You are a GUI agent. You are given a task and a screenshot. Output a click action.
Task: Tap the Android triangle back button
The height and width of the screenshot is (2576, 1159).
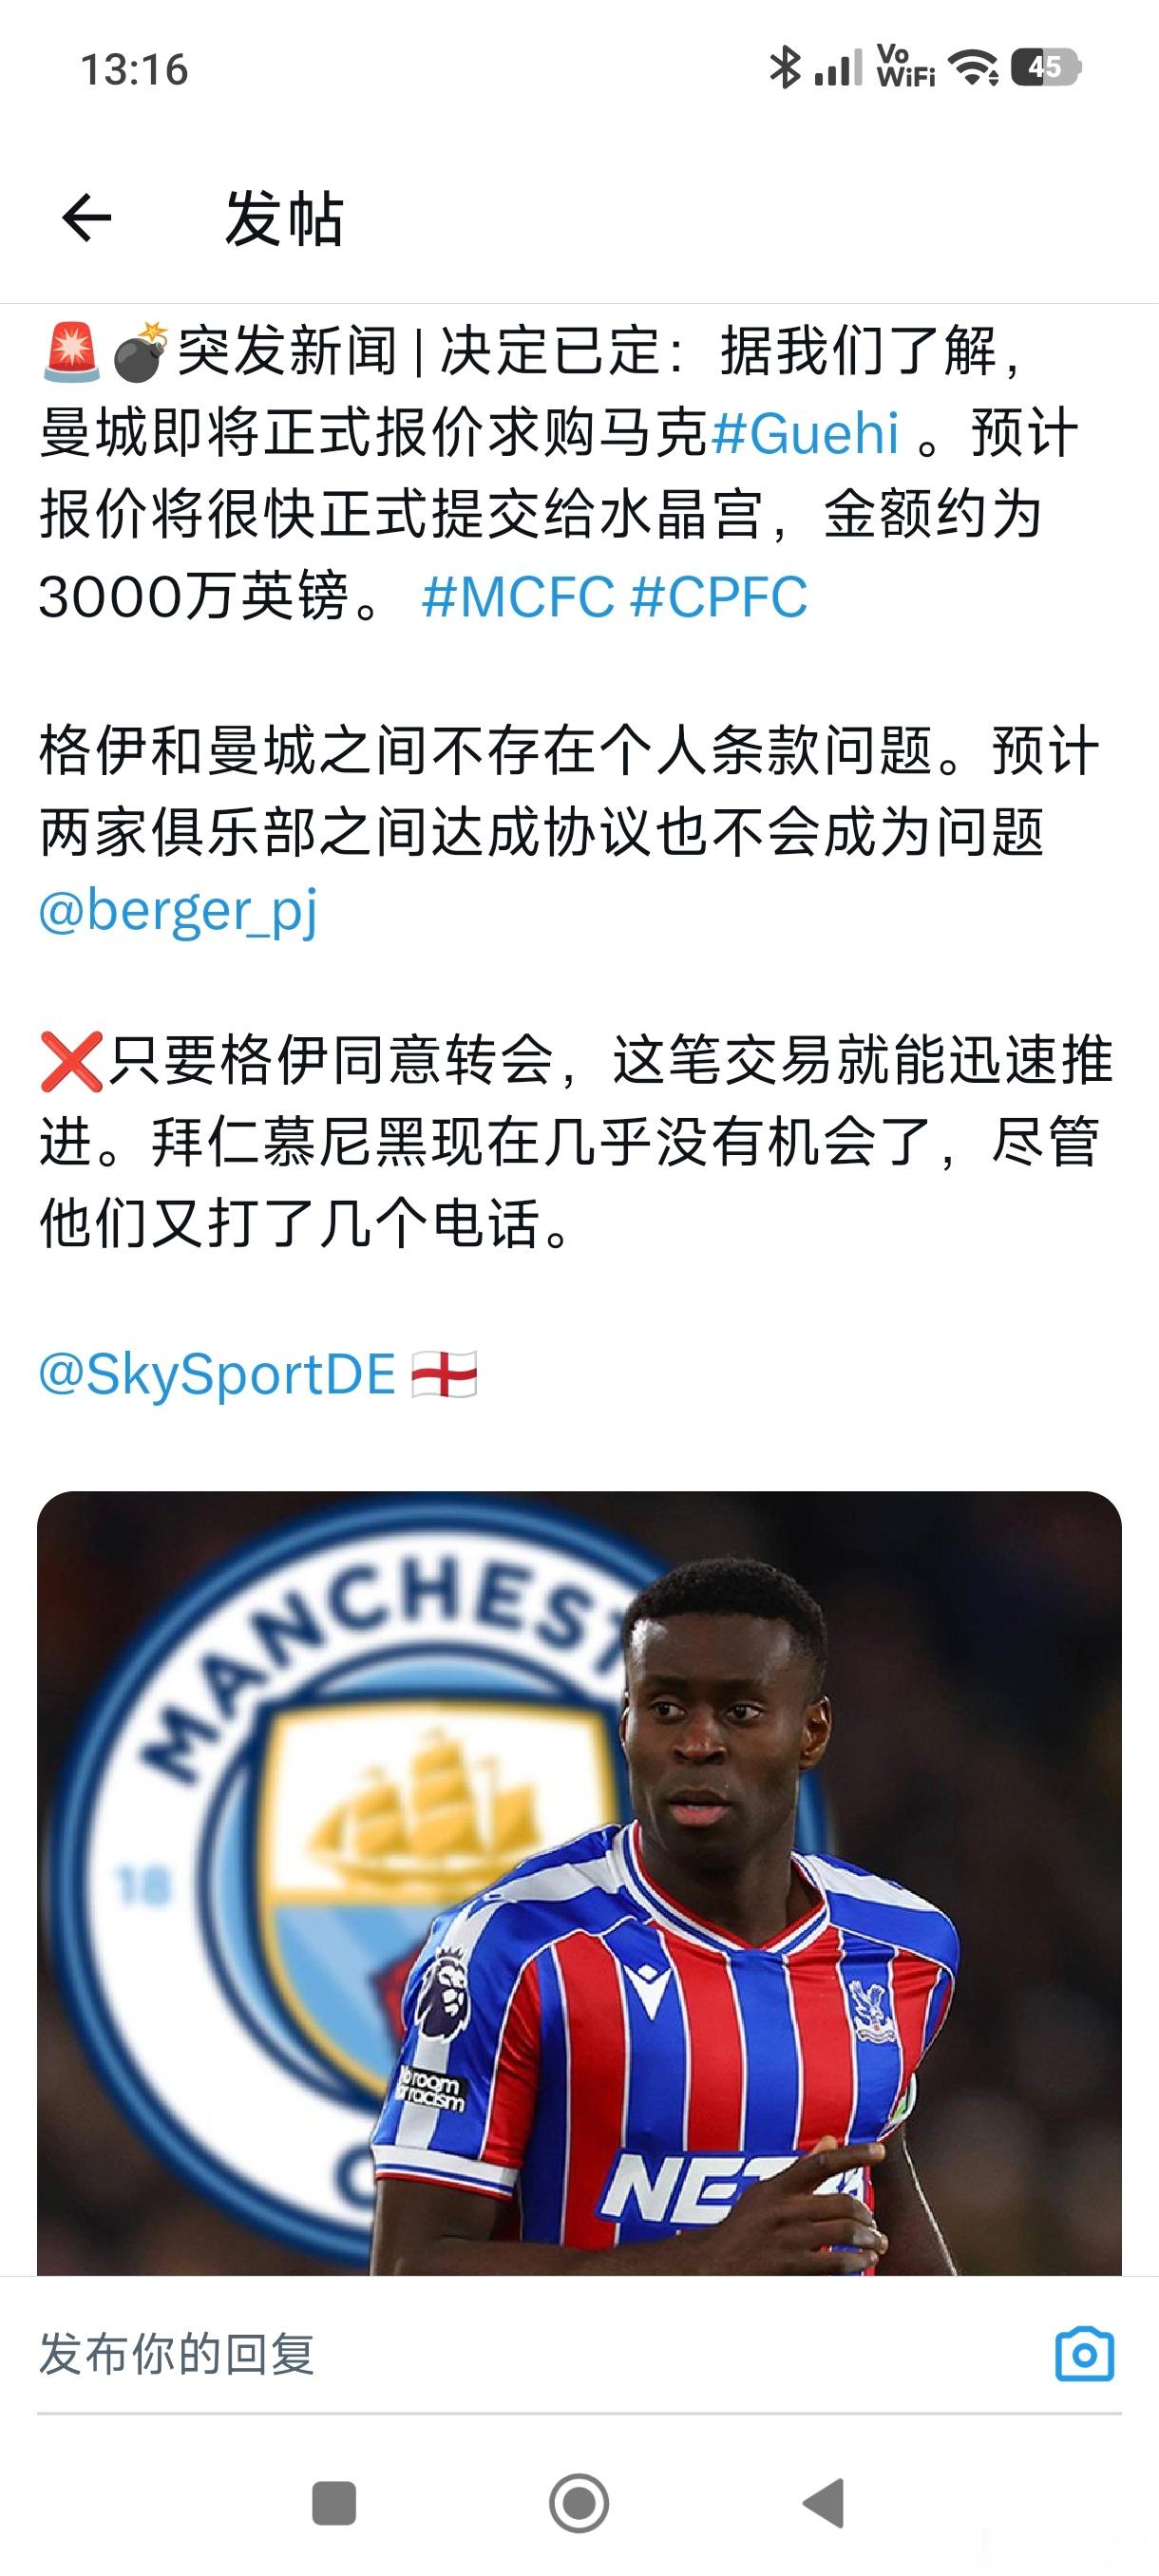click(824, 2503)
